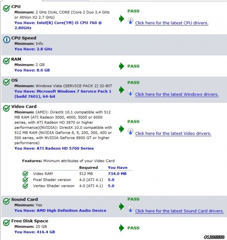Select 'You Have: AMD High Definition Audio Device' text
Screen dimensions: 227x240
[60, 211]
